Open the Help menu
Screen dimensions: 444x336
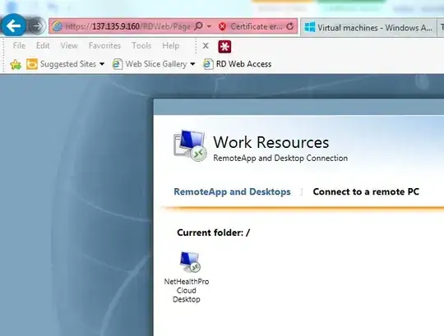pyautogui.click(x=170, y=45)
